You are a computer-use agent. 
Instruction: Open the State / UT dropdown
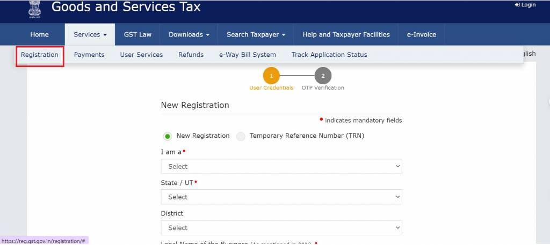point(281,197)
